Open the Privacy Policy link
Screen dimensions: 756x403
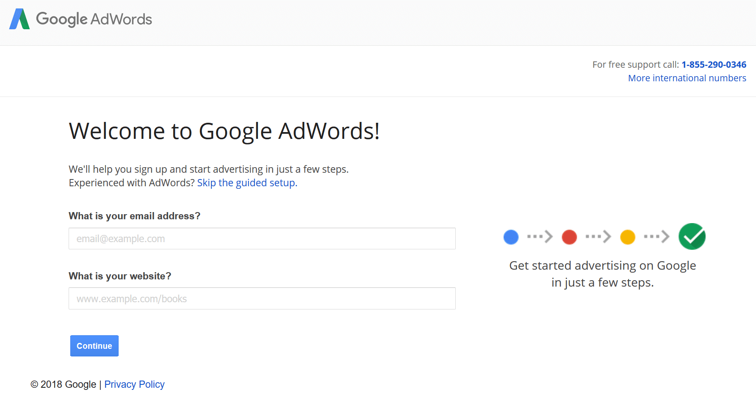point(134,384)
